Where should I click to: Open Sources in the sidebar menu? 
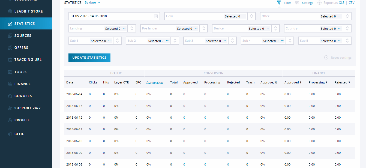23,36
